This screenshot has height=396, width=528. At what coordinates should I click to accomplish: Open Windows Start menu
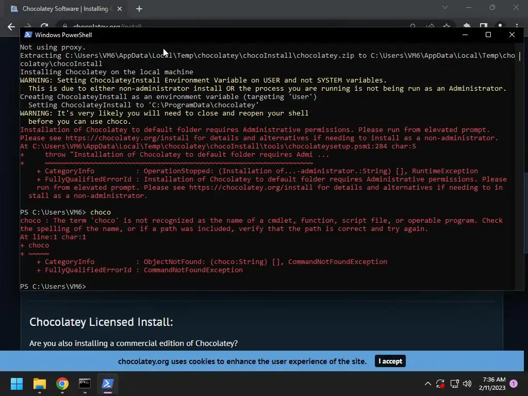tap(16, 384)
